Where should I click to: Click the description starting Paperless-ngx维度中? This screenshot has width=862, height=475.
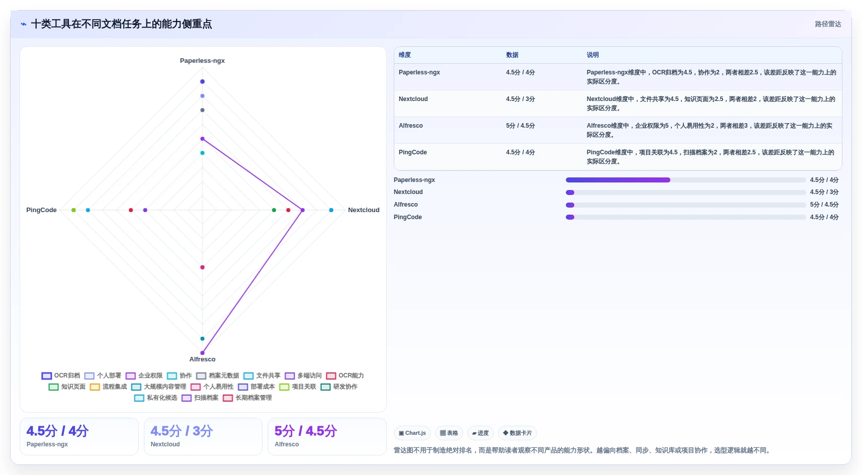pyautogui.click(x=711, y=77)
